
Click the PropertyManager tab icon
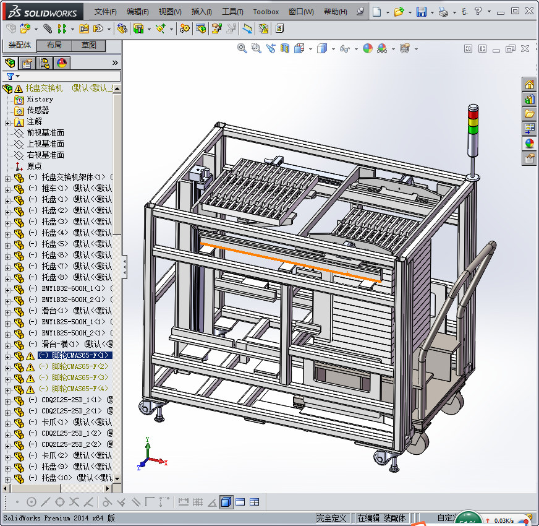(x=27, y=63)
